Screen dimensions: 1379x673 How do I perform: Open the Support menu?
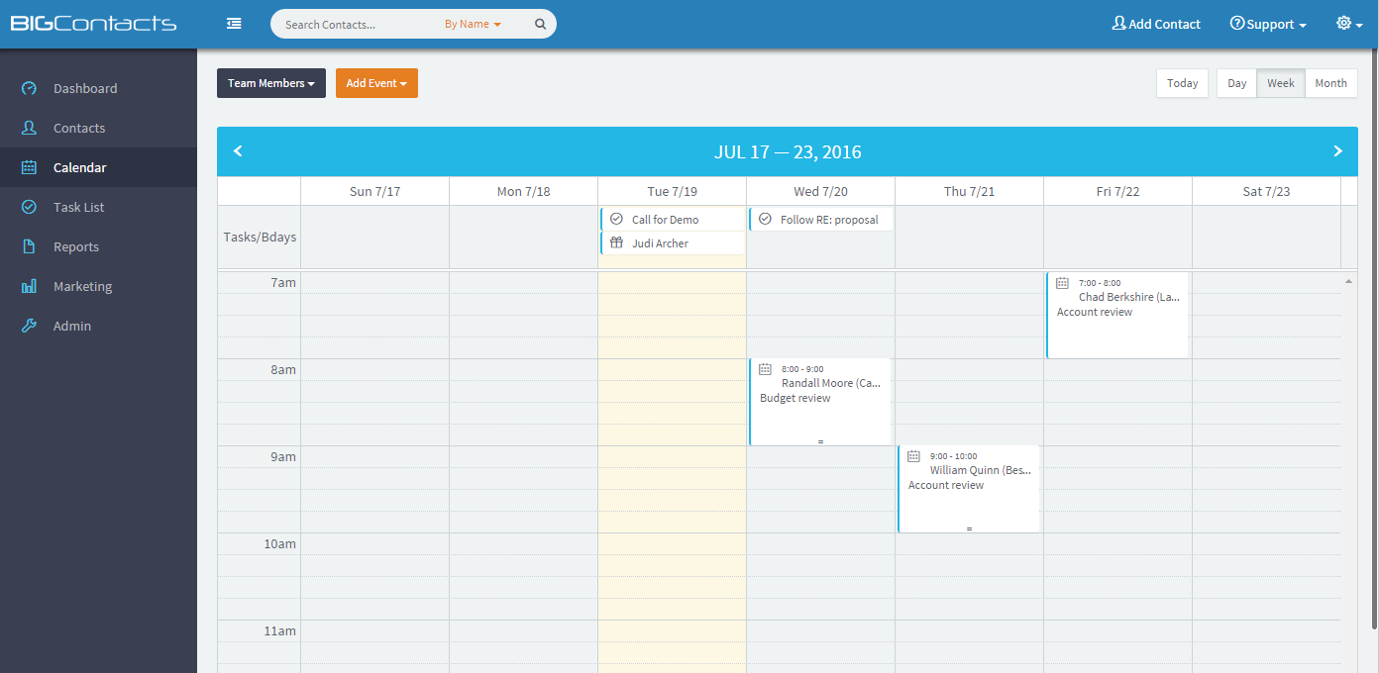coord(1267,24)
